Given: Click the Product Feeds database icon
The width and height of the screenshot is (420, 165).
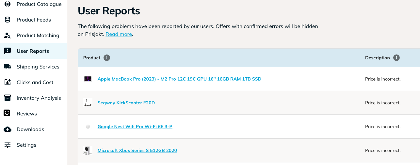Looking at the screenshot, I should coord(8,20).
